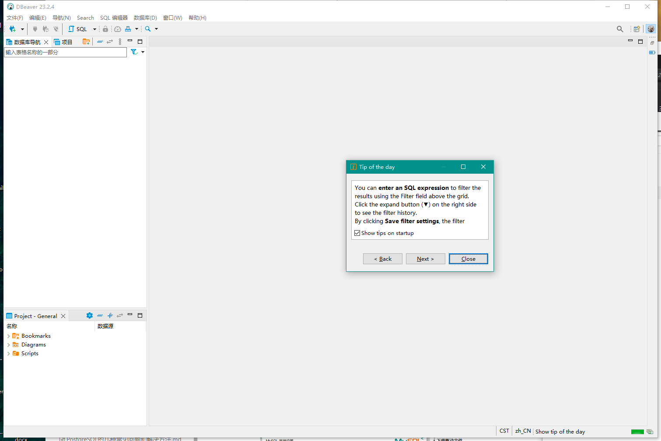Viewport: 661px width, 441px height.
Task: Click the grey global search magnifier icon
Action: pos(620,29)
